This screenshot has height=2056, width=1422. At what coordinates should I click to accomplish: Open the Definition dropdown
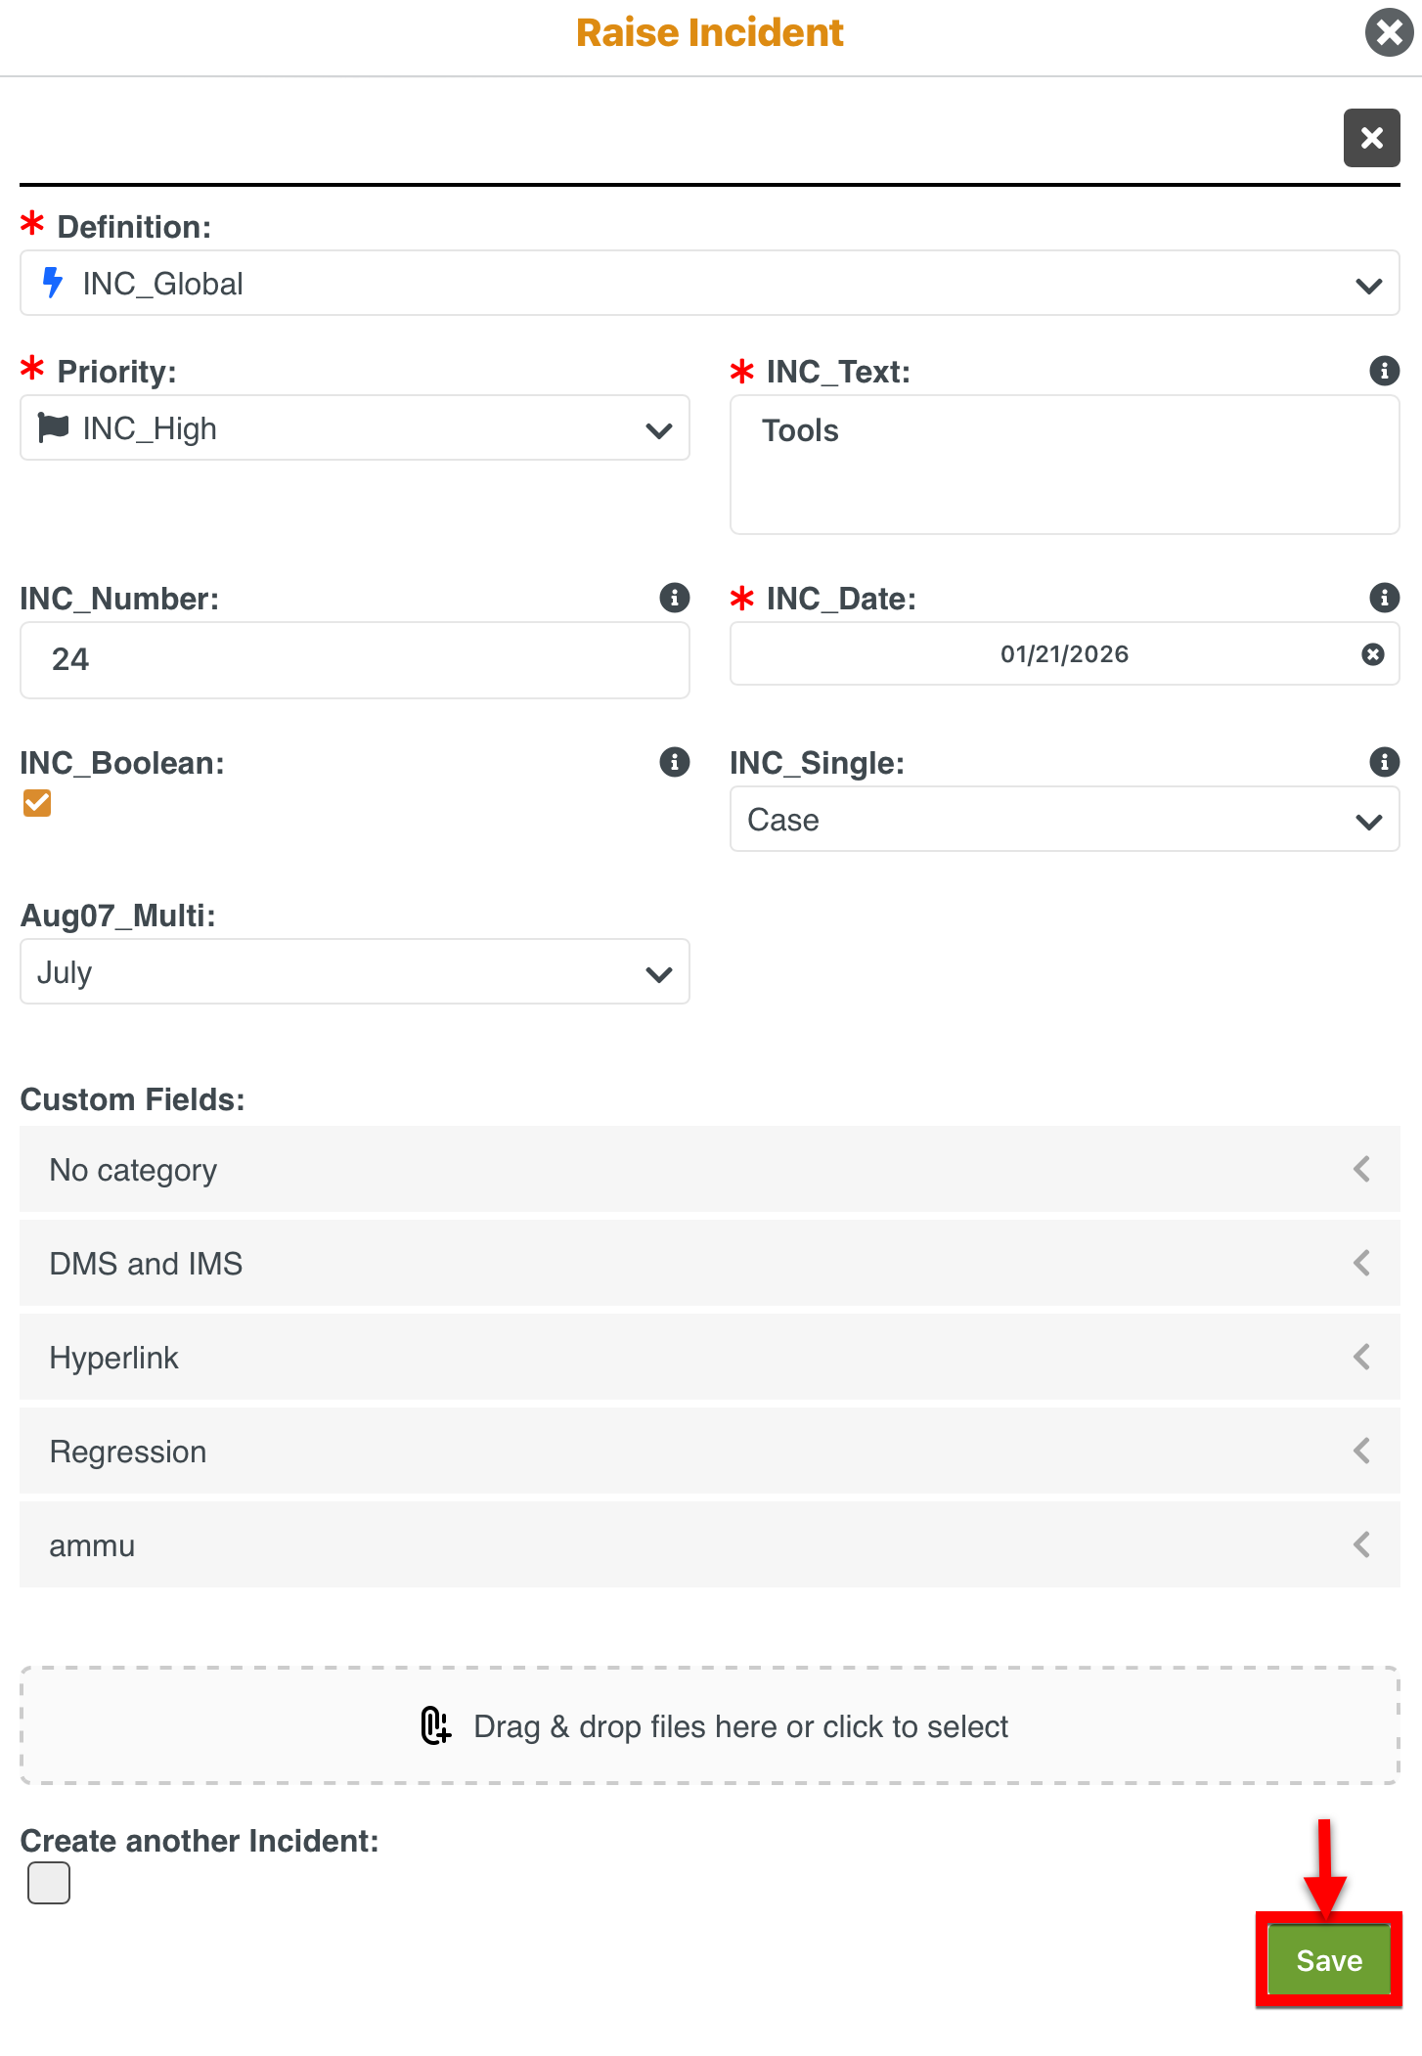click(709, 284)
